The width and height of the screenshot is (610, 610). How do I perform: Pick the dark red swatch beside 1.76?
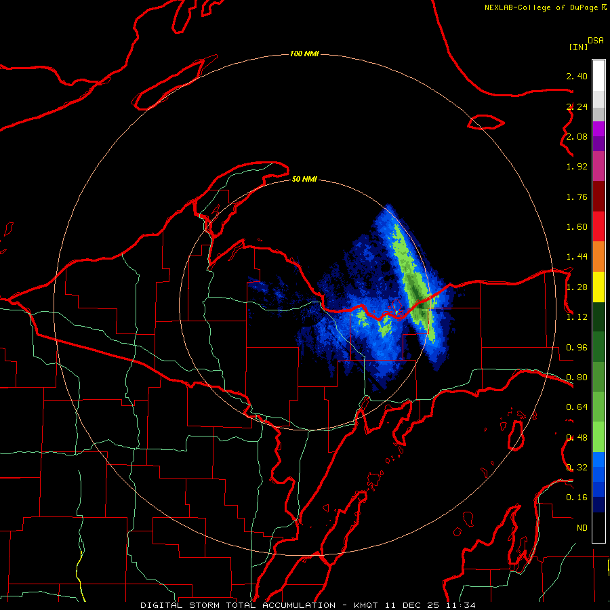tap(598, 197)
